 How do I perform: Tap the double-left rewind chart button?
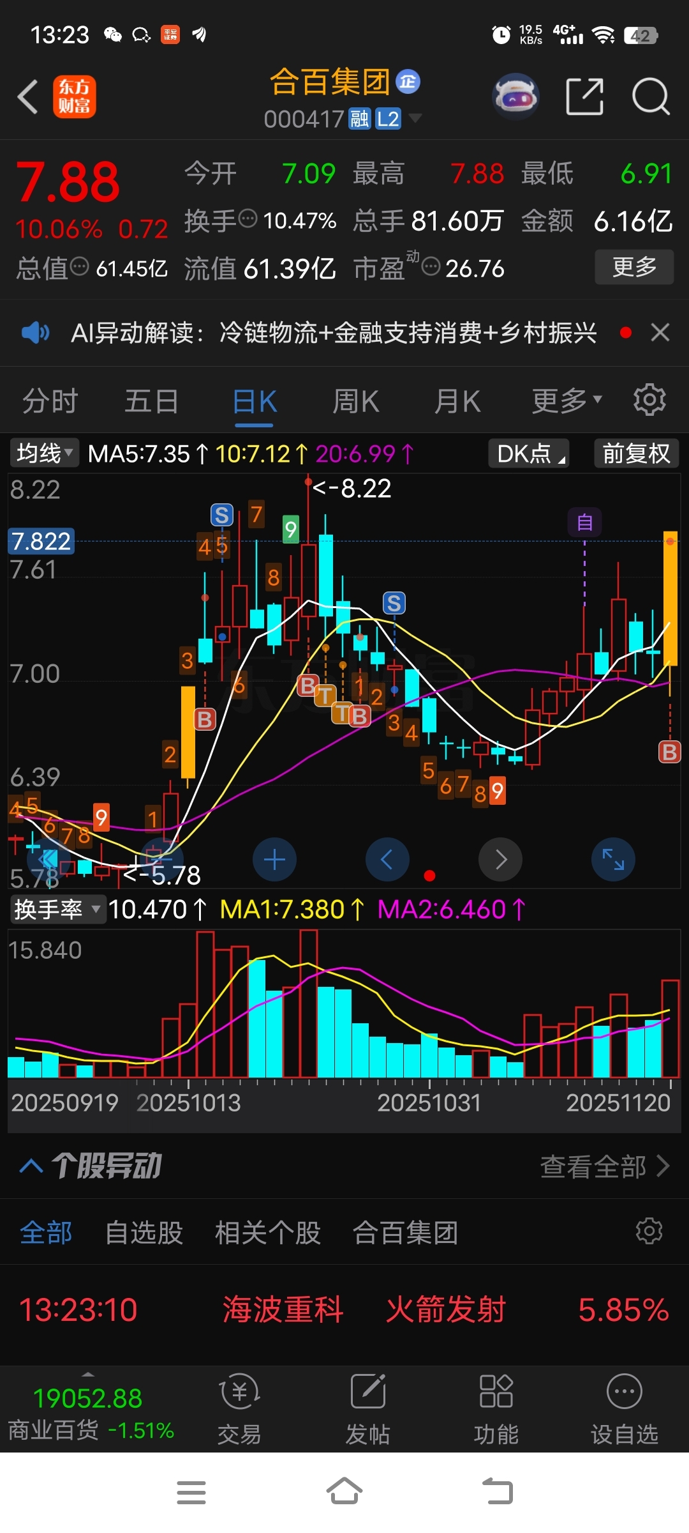tap(48, 860)
